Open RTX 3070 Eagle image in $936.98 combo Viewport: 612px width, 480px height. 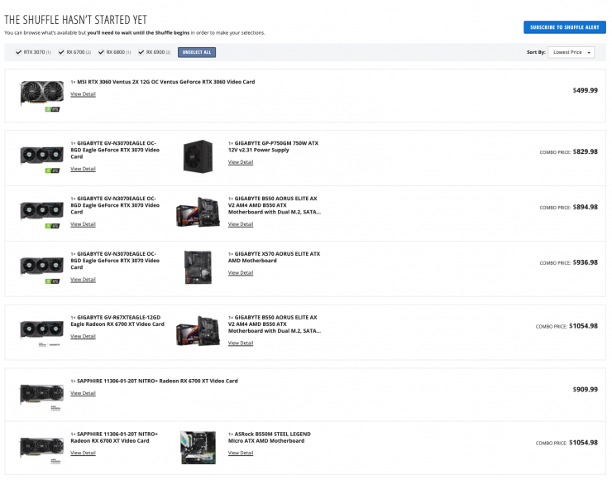pos(41,269)
